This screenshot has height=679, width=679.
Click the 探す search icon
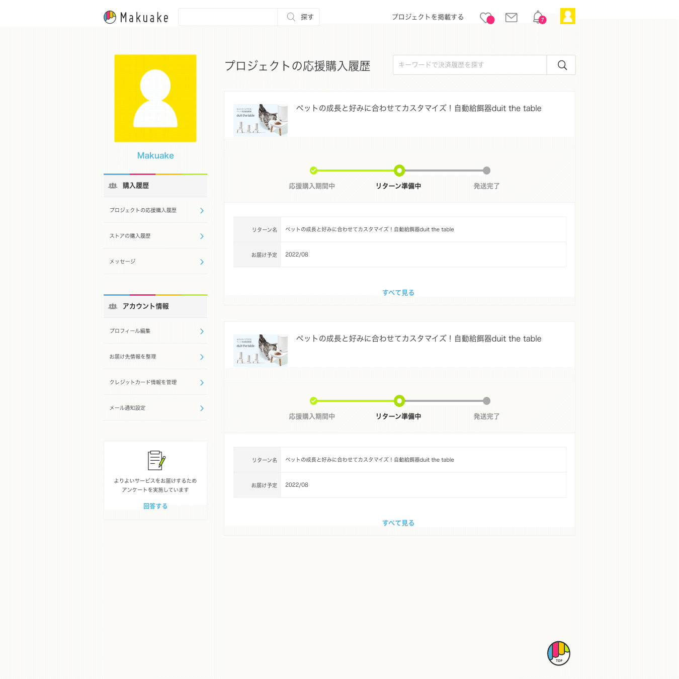[x=291, y=17]
